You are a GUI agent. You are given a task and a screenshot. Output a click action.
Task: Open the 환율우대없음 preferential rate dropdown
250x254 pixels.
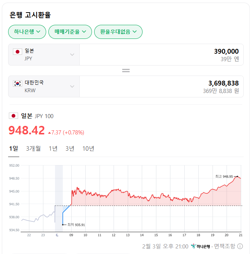click(118, 32)
